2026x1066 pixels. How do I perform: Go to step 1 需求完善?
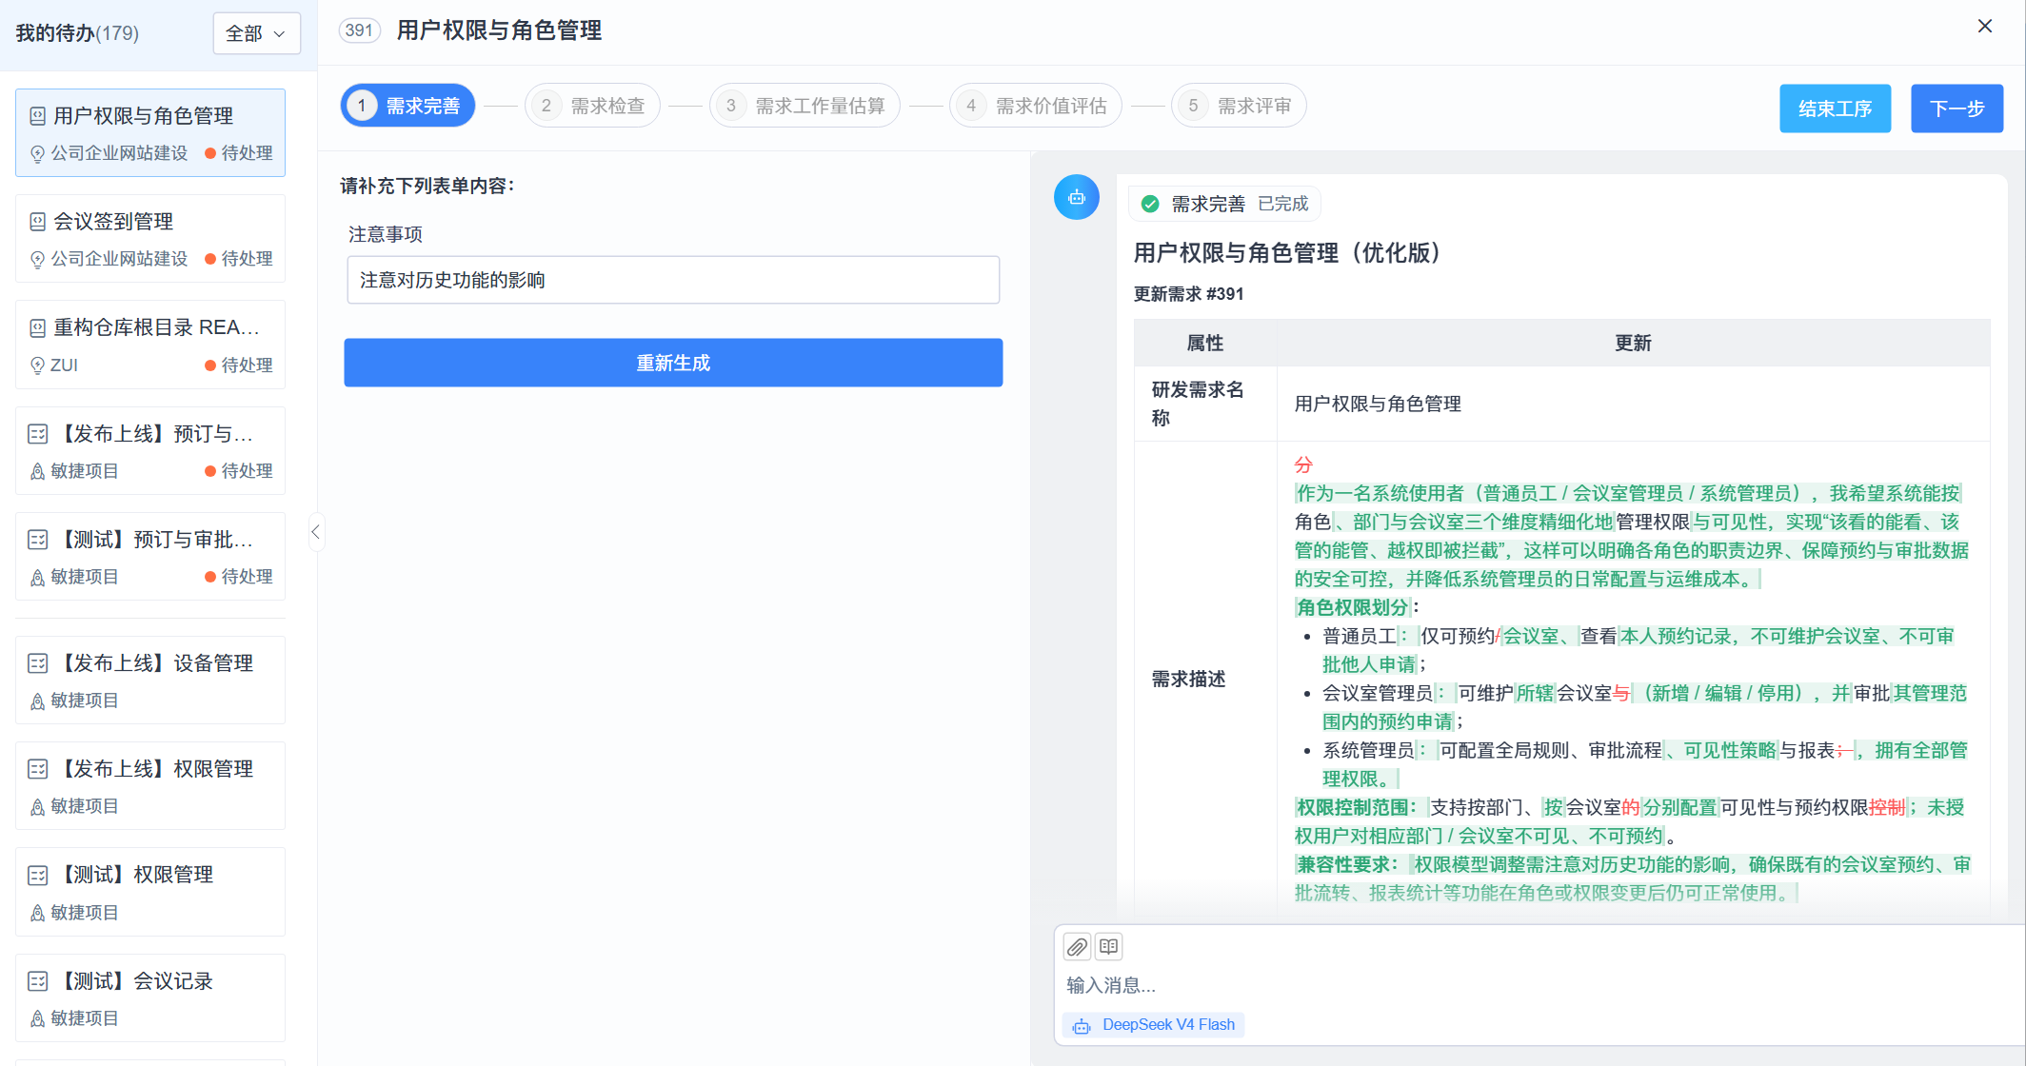coord(407,106)
